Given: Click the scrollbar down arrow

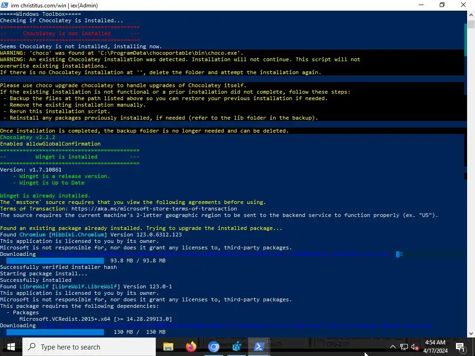Looking at the screenshot, I should (x=471, y=334).
